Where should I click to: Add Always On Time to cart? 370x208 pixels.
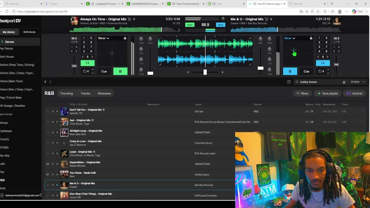click(x=129, y=19)
